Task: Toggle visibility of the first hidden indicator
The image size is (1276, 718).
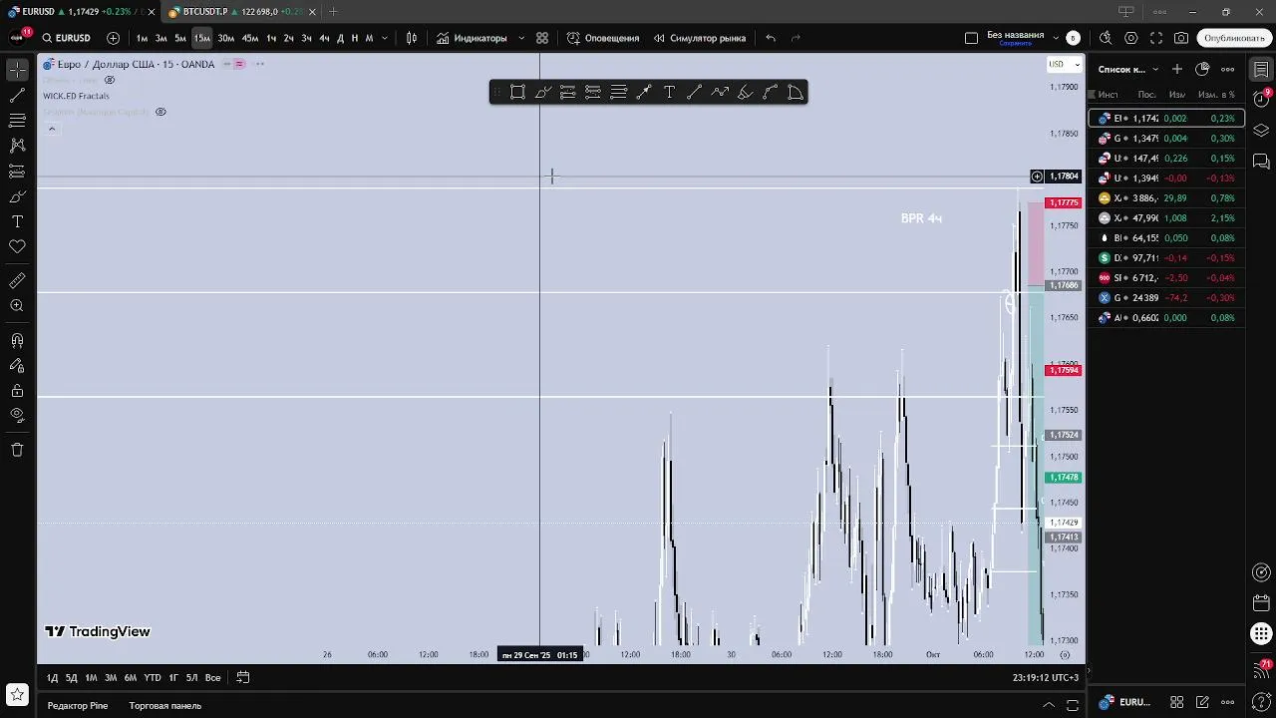Action: pos(110,80)
